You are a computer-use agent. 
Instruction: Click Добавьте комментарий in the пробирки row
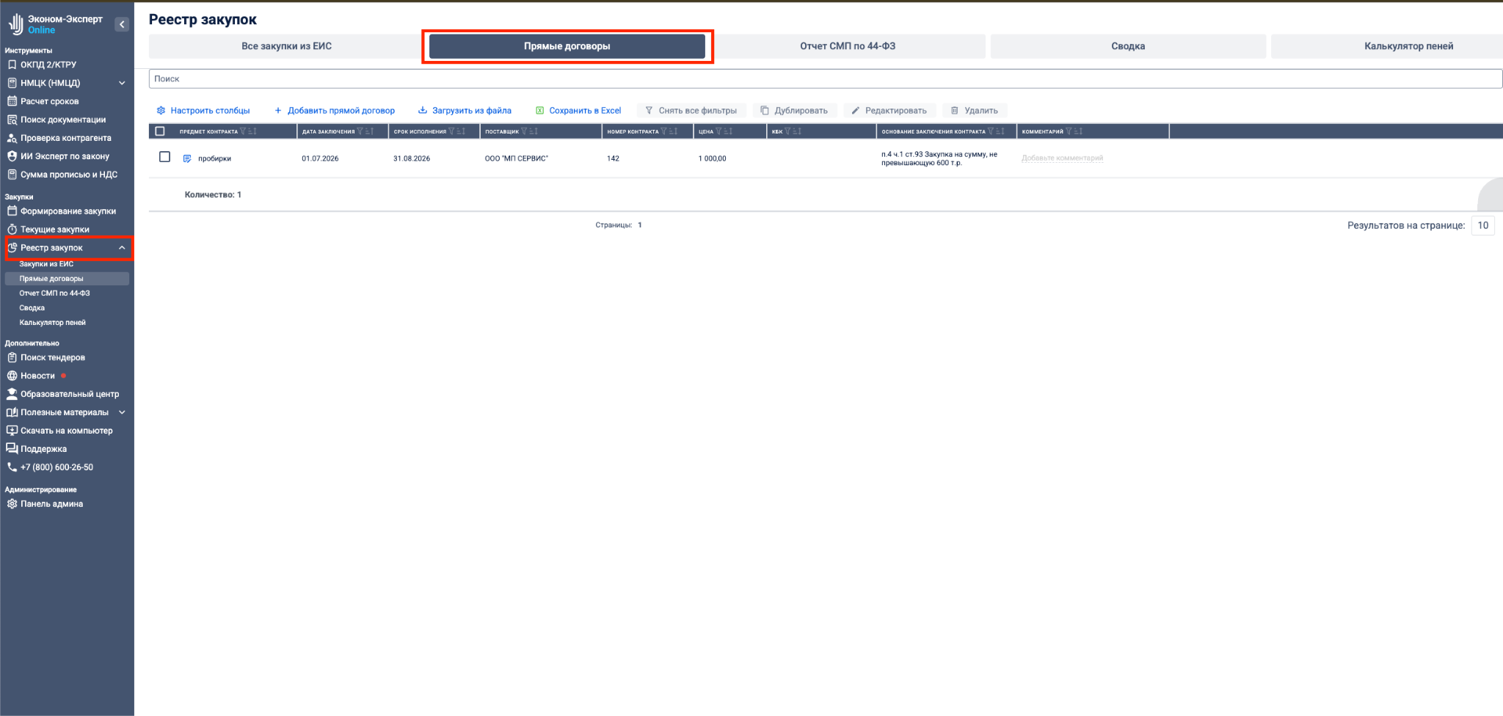coord(1062,158)
